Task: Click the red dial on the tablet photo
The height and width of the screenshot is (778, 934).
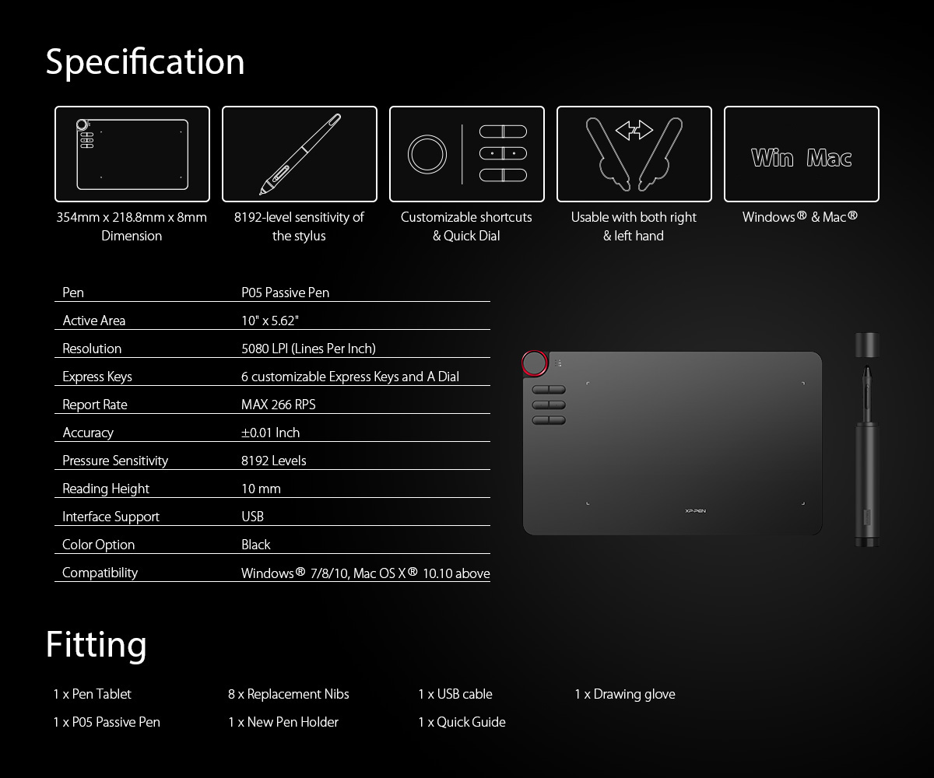Action: coord(535,363)
